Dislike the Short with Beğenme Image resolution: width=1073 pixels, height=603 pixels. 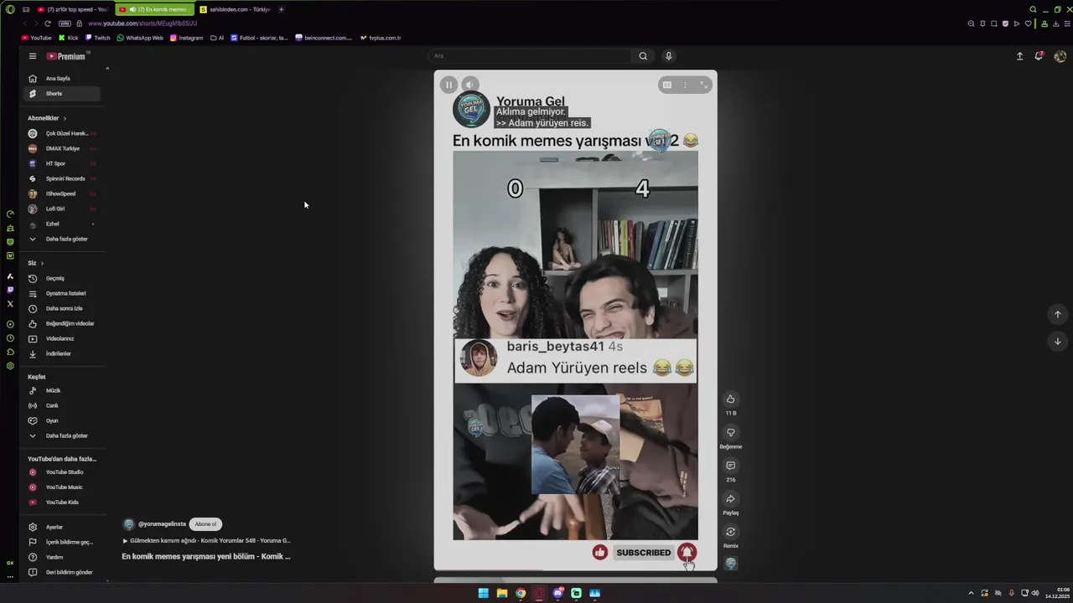click(x=730, y=433)
